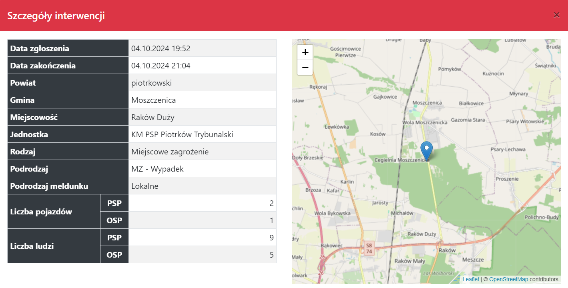Zoom in on the map
The width and height of the screenshot is (568, 288).
pyautogui.click(x=305, y=52)
